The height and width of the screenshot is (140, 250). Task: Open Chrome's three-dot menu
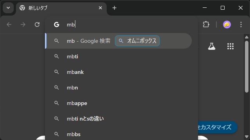point(241,24)
